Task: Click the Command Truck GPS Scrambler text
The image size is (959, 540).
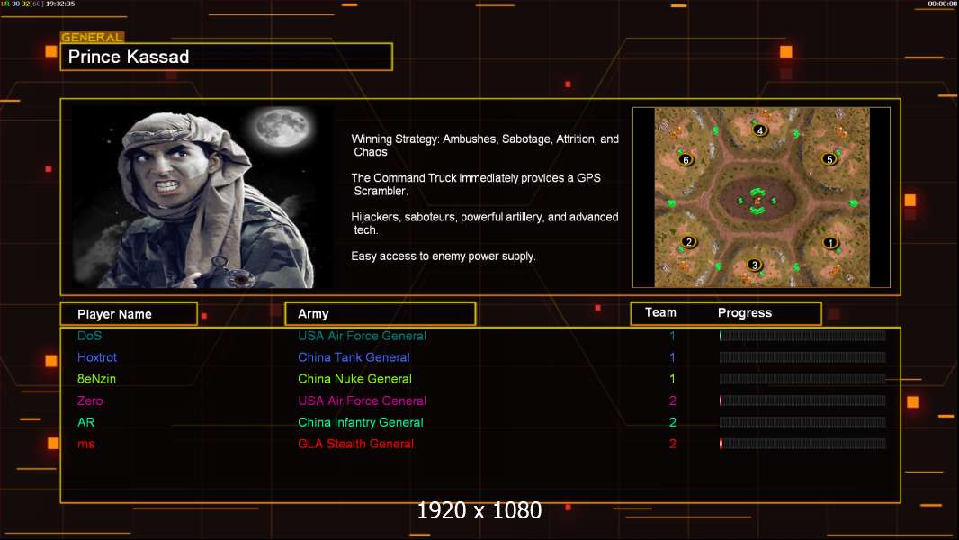Action: pyautogui.click(x=476, y=184)
